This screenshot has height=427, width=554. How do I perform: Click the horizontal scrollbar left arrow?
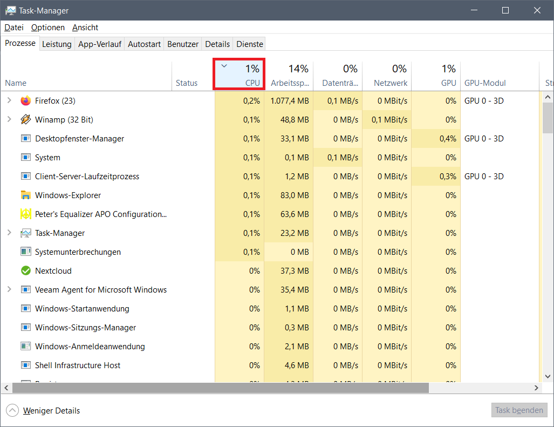tap(6, 388)
